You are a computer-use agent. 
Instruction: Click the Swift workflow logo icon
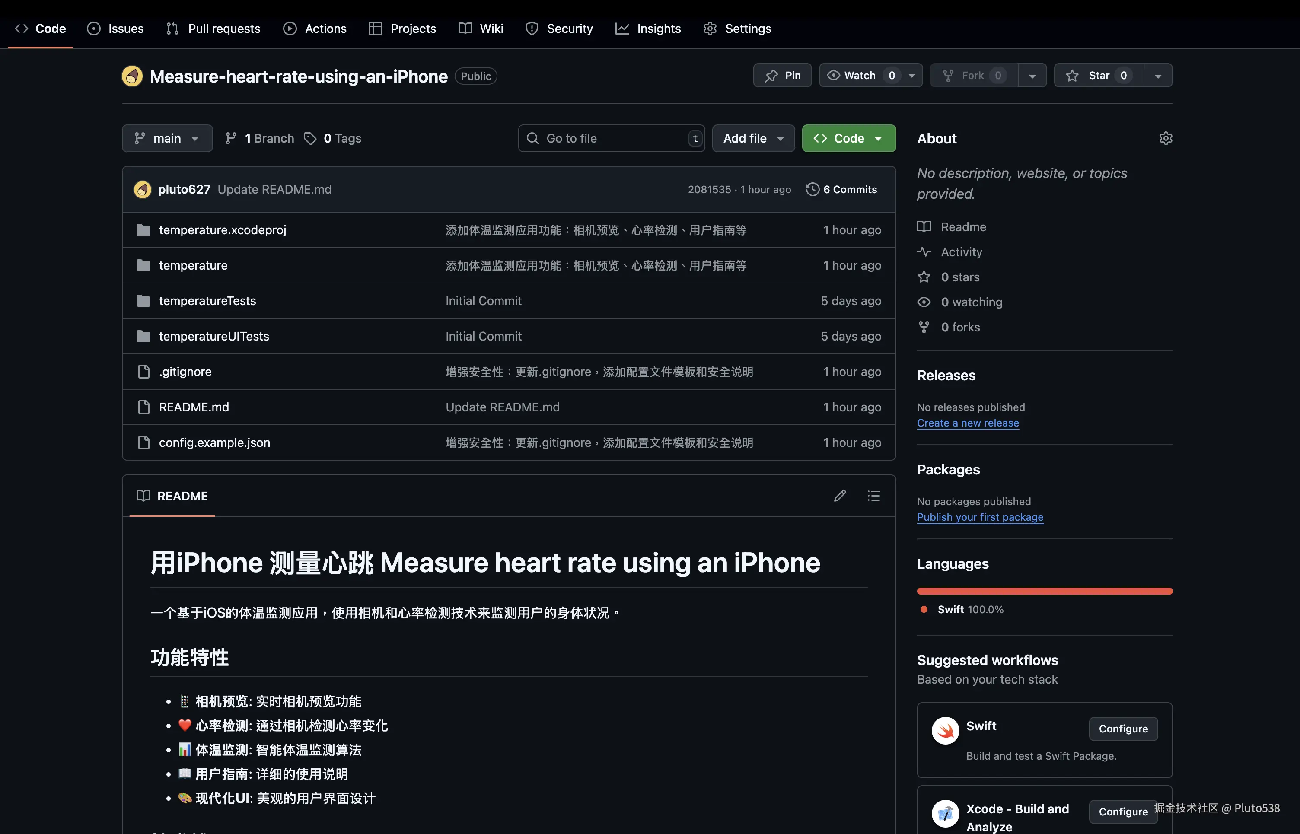tap(945, 730)
